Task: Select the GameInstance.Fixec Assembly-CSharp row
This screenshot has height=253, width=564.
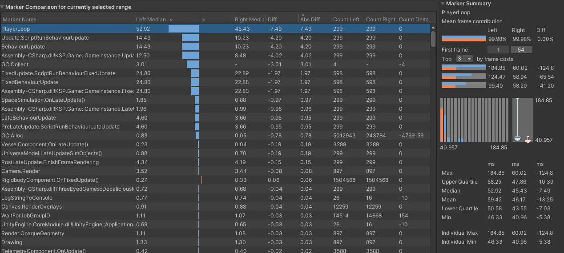Action: click(x=215, y=91)
